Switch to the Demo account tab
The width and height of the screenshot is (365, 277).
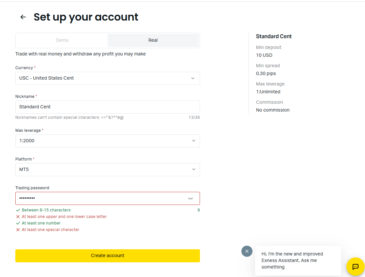pyautogui.click(x=62, y=40)
